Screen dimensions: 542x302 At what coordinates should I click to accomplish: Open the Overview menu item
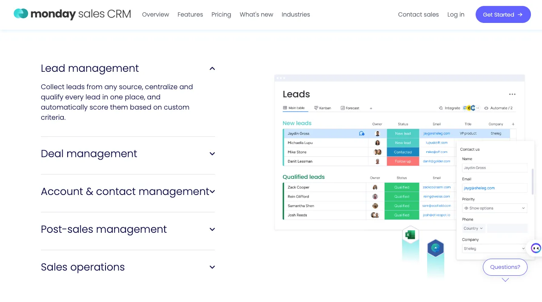point(155,14)
